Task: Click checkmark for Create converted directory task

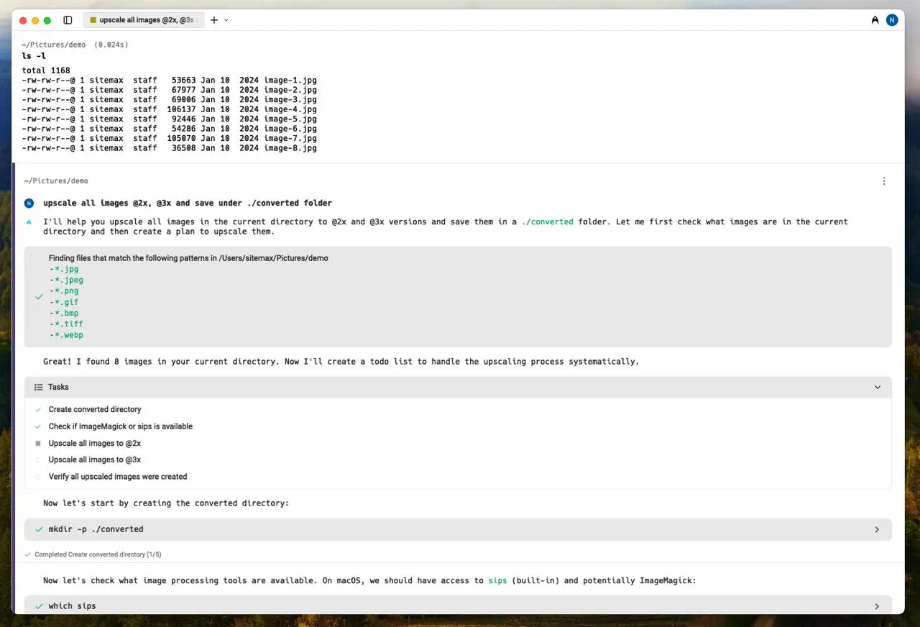Action: (38, 410)
